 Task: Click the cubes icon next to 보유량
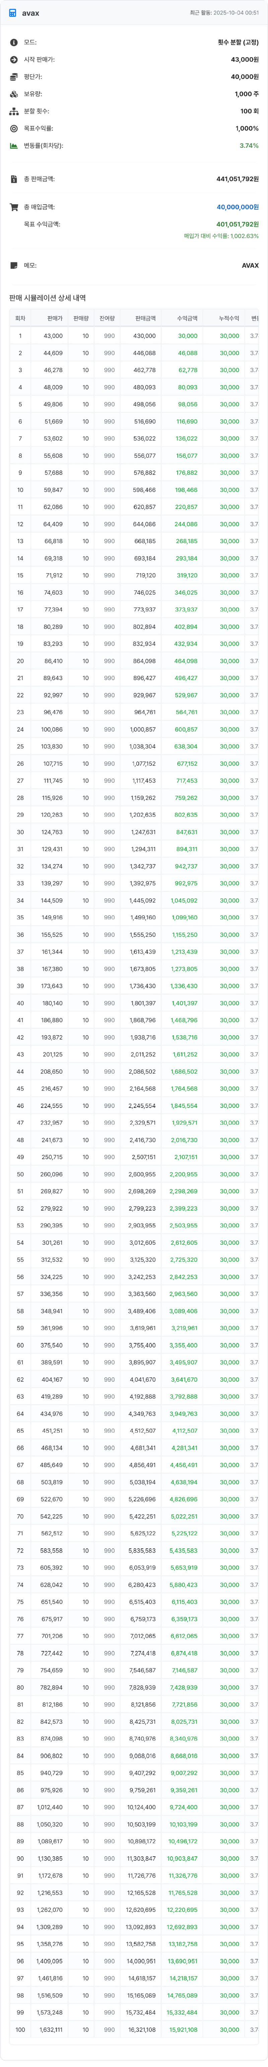[14, 94]
